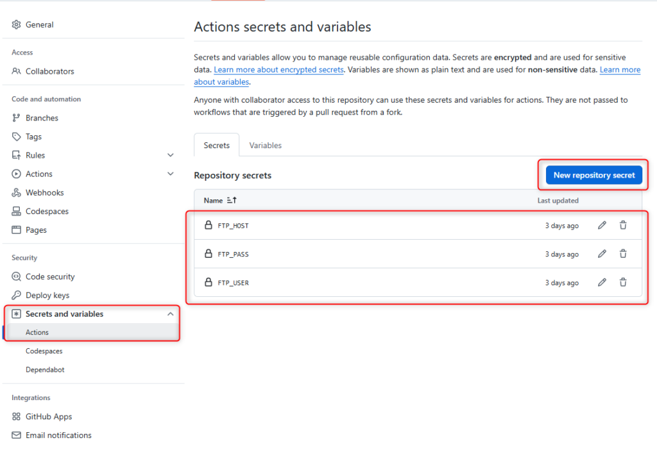Click the Actions play-circle icon
Viewport: 657px width, 452px height.
pyautogui.click(x=16, y=174)
